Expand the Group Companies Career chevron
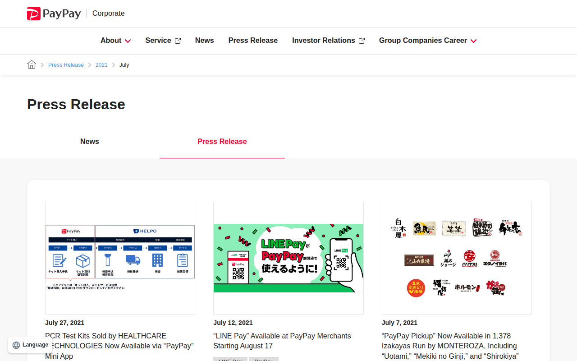577x361 pixels. point(473,41)
